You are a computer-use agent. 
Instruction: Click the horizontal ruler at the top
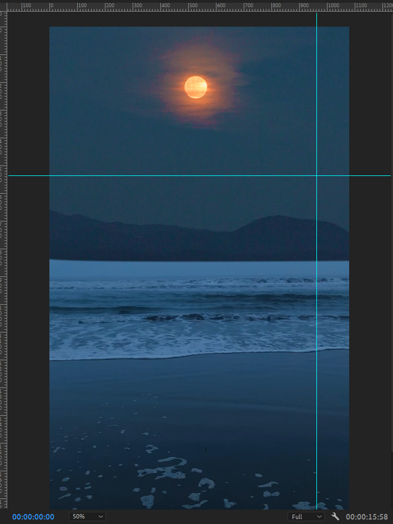tap(200, 7)
